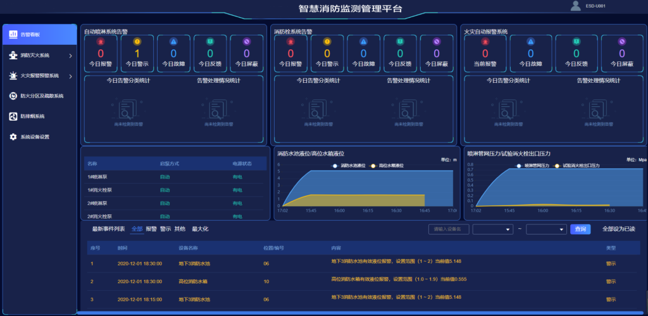Image resolution: width=648 pixels, height=316 pixels.
Task: Click the red 当前报警 icon in 火灾自动报警系统
Action: point(485,42)
